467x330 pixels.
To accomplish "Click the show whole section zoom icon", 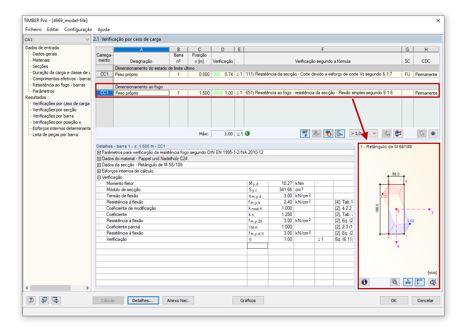I will pos(433,282).
